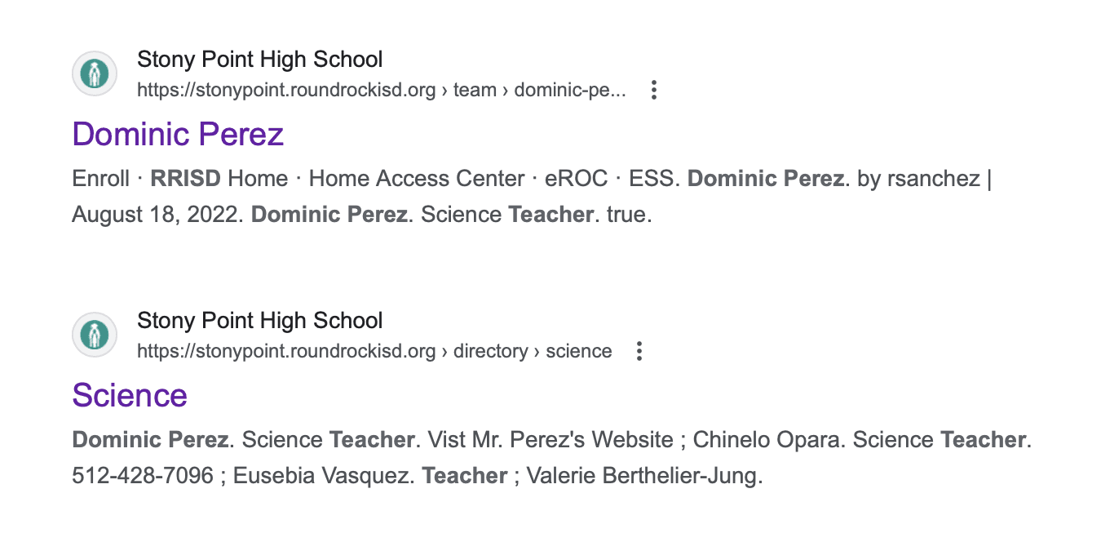Click the favicon of the Dominic Perez result
This screenshot has height=542, width=1101.
point(95,74)
